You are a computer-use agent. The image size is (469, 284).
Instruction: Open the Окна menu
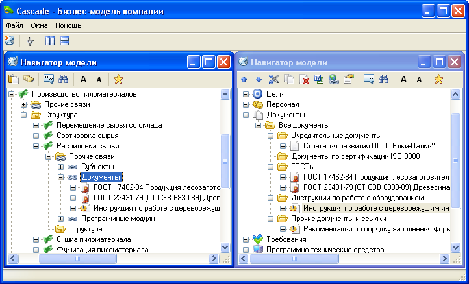click(39, 26)
